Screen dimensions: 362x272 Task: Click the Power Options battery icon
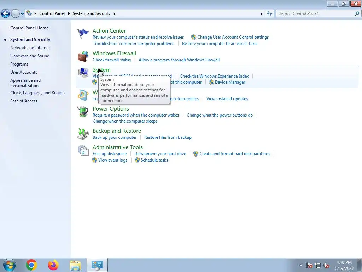(x=83, y=112)
